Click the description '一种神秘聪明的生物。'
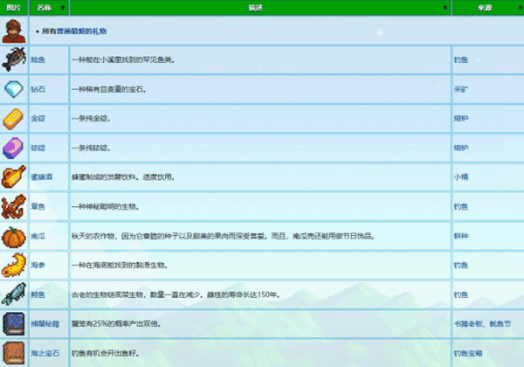 106,206
